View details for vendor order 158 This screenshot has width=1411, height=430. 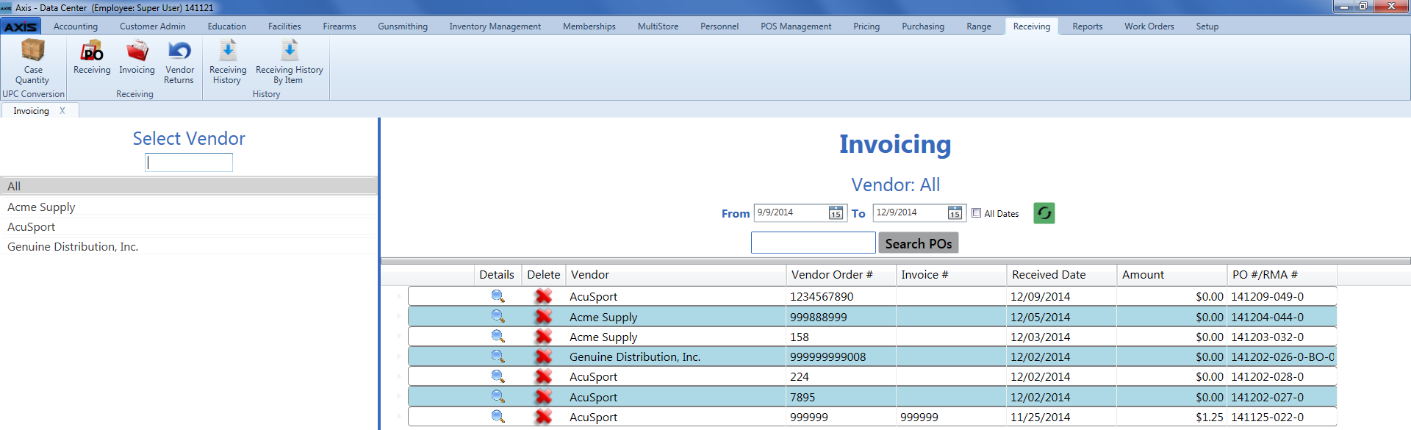tap(498, 336)
